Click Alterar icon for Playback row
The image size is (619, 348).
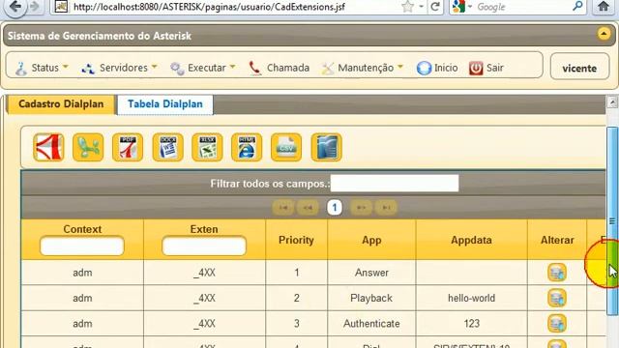pos(557,299)
